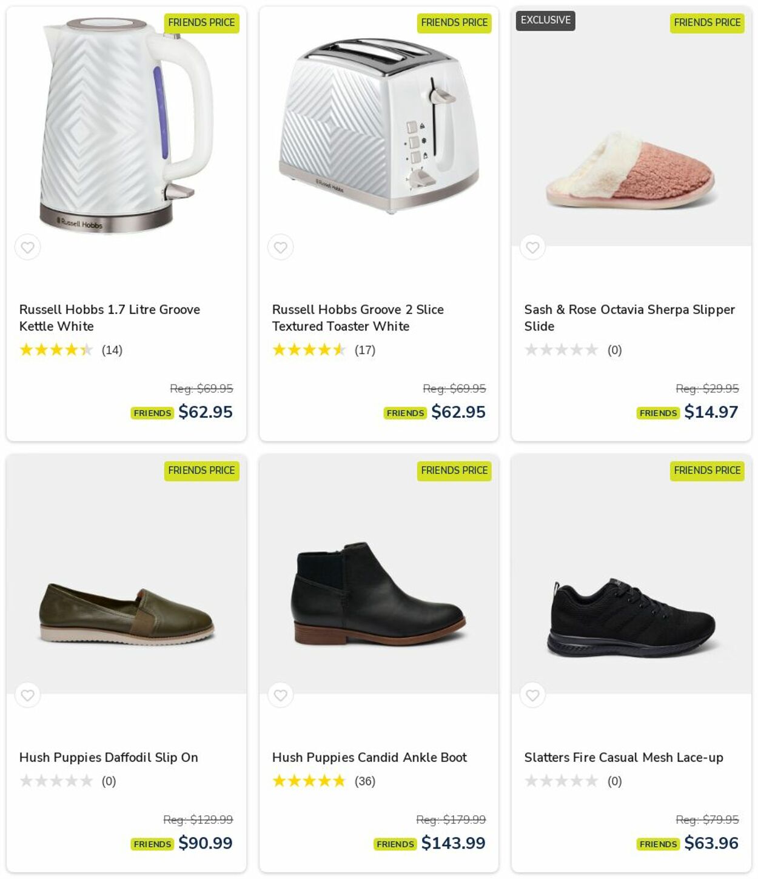Click the olive green slip-on shoe image
This screenshot has height=879, width=758.
(x=126, y=613)
